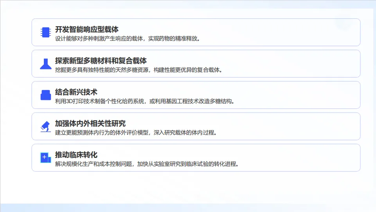Click the description starting with 利用3D打印技术
376x212 pixels.
click(x=145, y=101)
